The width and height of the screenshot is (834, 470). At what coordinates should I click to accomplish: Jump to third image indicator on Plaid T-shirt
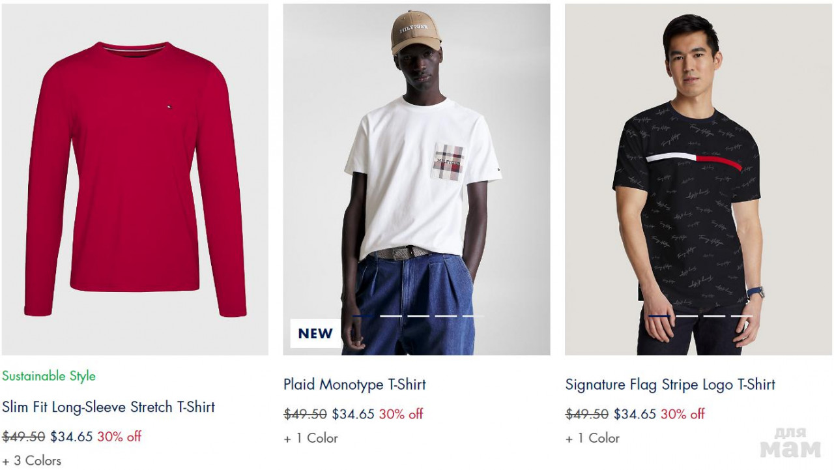click(x=418, y=316)
